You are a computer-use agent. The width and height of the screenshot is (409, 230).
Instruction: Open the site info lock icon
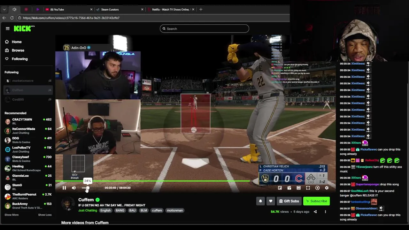point(19,18)
